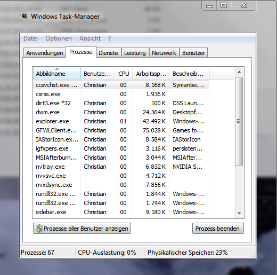The width and height of the screenshot is (277, 275).
Task: Click the Physikalischer Speicher: 23% status
Action: [188, 253]
